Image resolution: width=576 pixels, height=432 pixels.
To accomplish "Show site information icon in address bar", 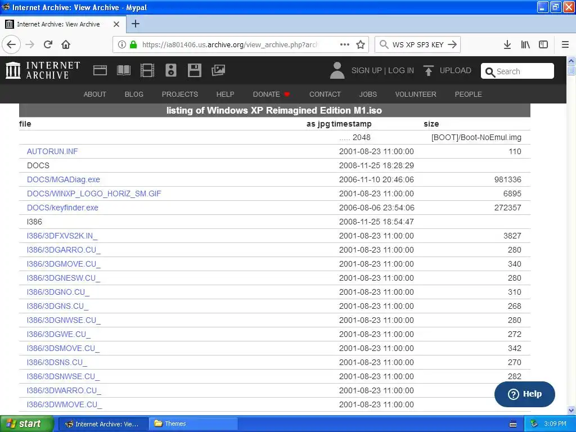I will point(122,44).
